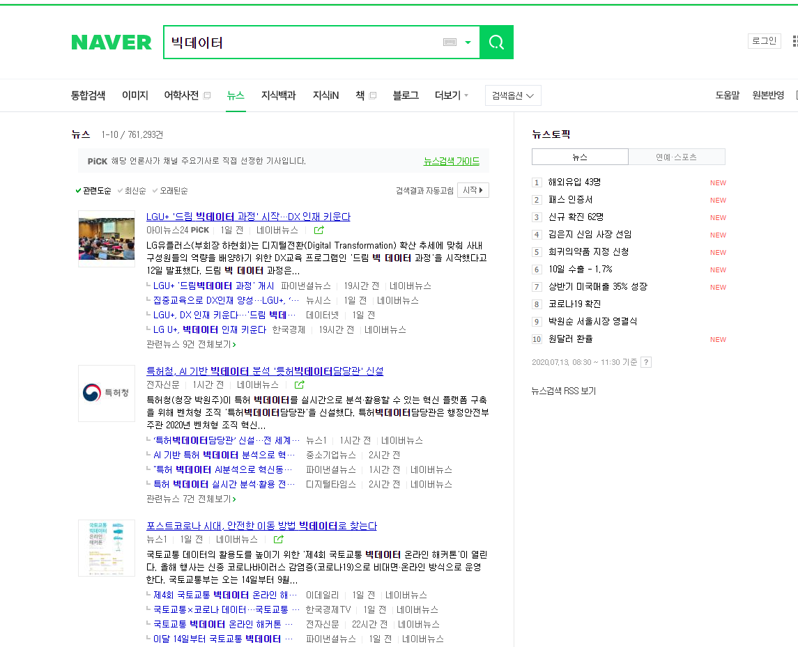Click the new-window icon beside 어학사전
The height and width of the screenshot is (647, 798).
206,95
